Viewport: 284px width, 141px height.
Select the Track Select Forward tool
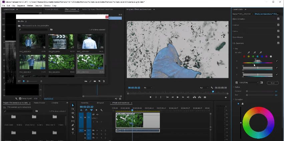click(73, 109)
